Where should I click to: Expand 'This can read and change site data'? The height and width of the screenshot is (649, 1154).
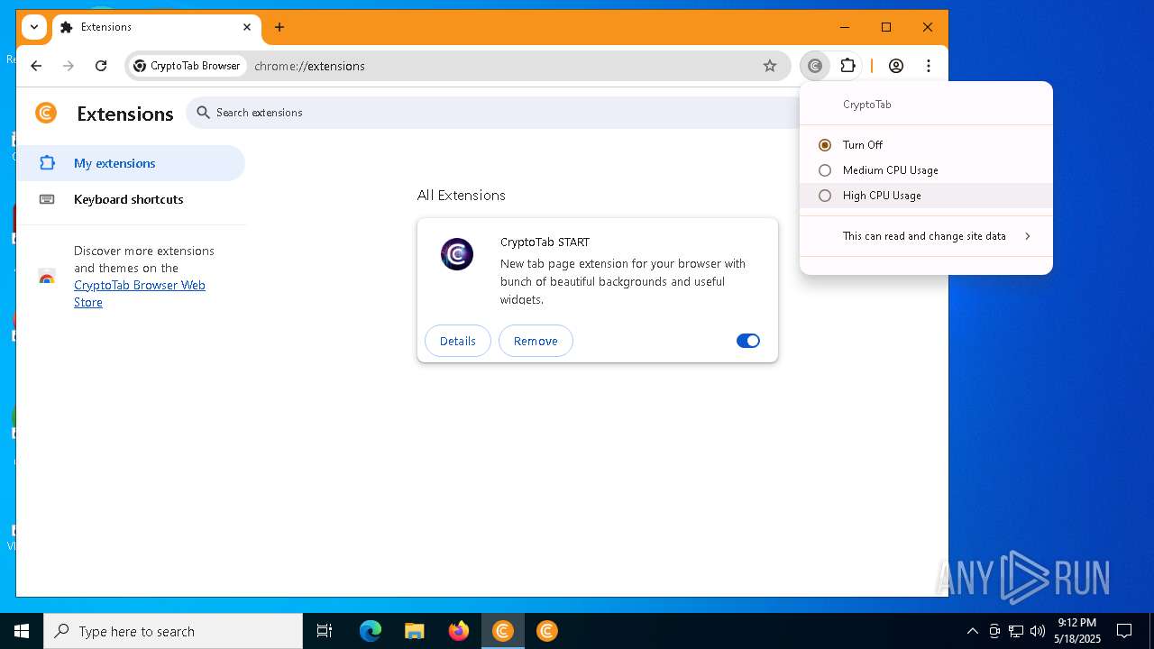click(x=926, y=236)
